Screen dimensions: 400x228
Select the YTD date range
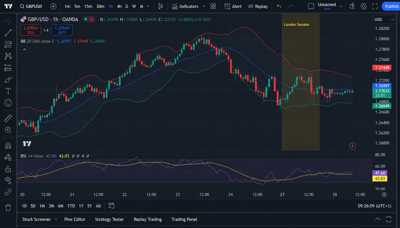point(71,206)
